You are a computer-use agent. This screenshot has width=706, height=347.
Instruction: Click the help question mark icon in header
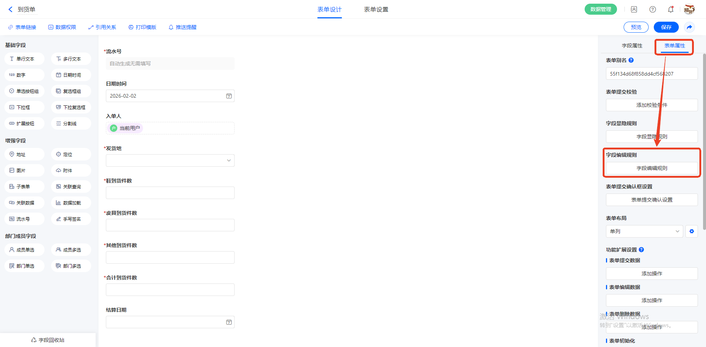[x=653, y=10]
